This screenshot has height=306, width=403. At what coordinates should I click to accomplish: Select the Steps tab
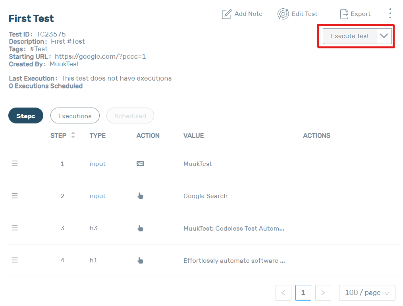tap(26, 116)
